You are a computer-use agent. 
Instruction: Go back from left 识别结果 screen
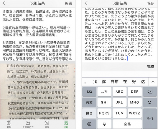point(4,3)
